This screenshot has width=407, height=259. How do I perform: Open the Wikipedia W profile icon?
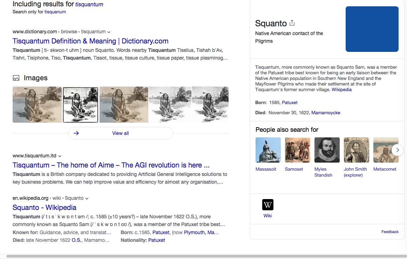pyautogui.click(x=267, y=205)
